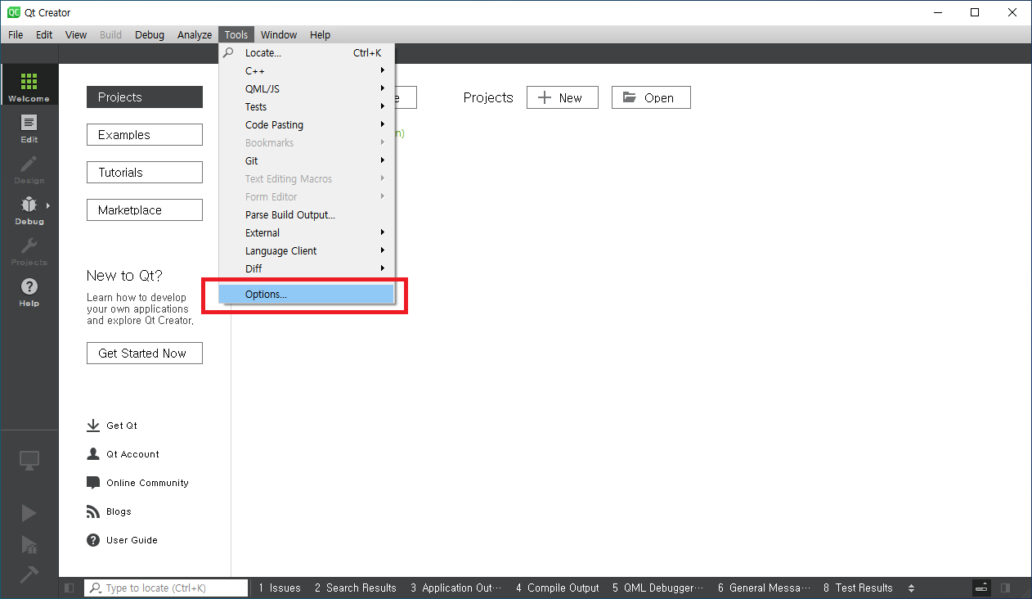Open the View menu
The width and height of the screenshot is (1032, 599).
tap(76, 34)
